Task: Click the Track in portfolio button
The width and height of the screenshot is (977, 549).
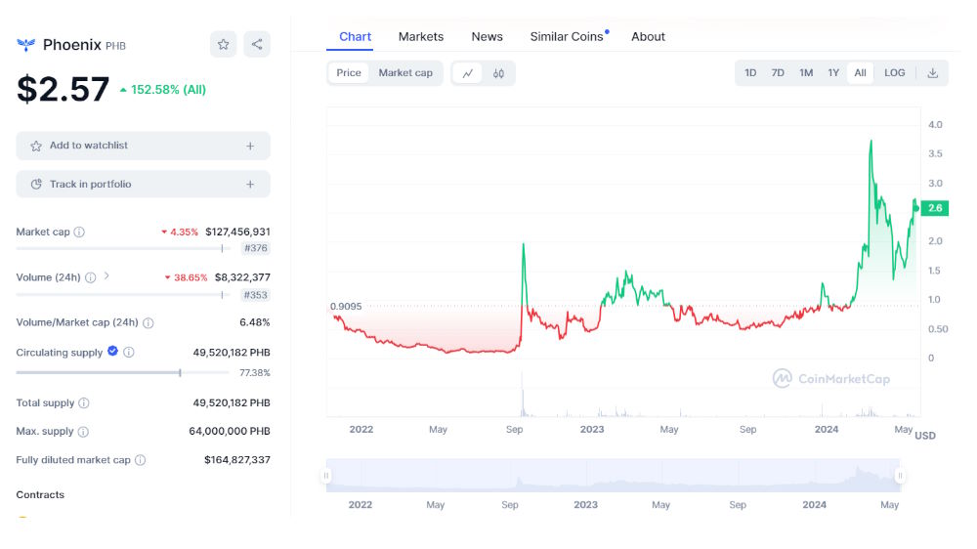Action: [144, 185]
